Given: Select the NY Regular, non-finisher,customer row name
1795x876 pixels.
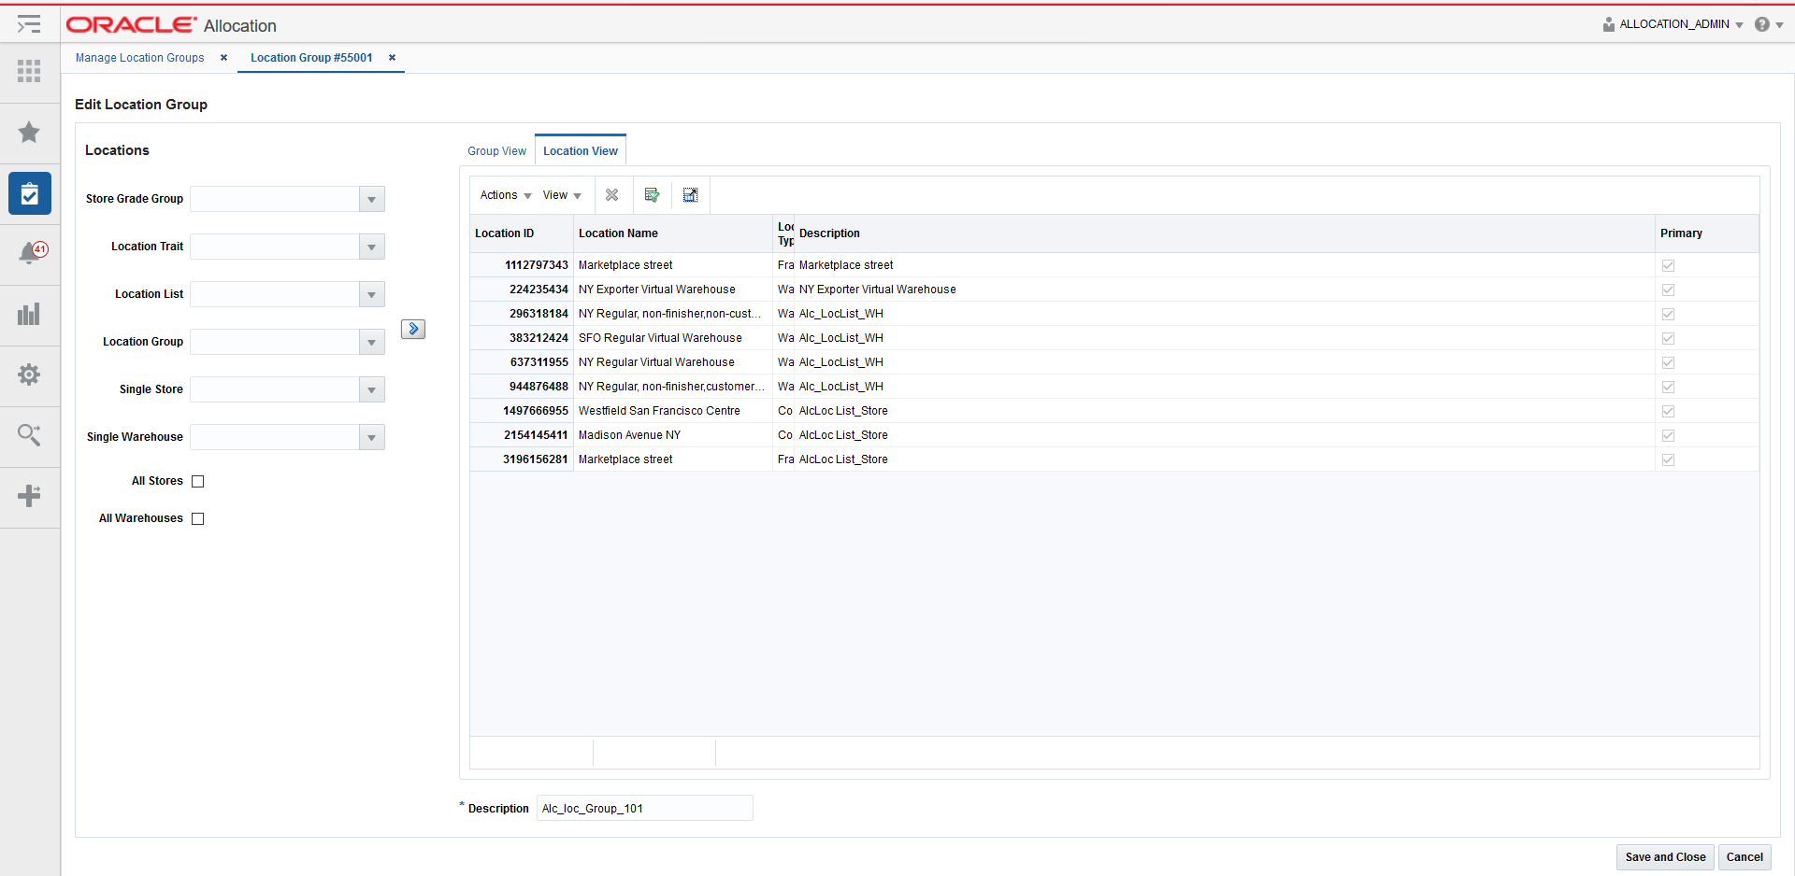Looking at the screenshot, I should pos(671,387).
